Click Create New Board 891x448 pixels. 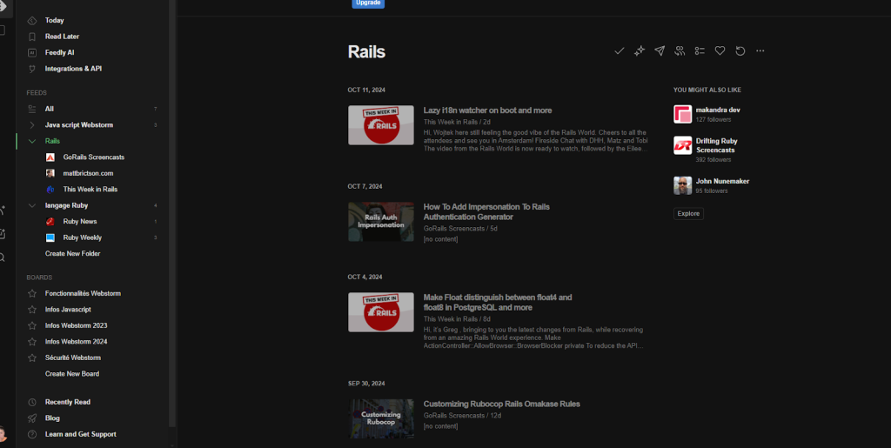point(72,374)
